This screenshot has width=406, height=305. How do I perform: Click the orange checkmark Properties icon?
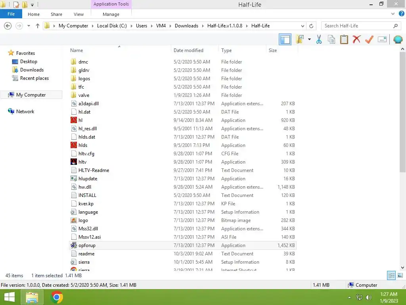click(x=369, y=39)
